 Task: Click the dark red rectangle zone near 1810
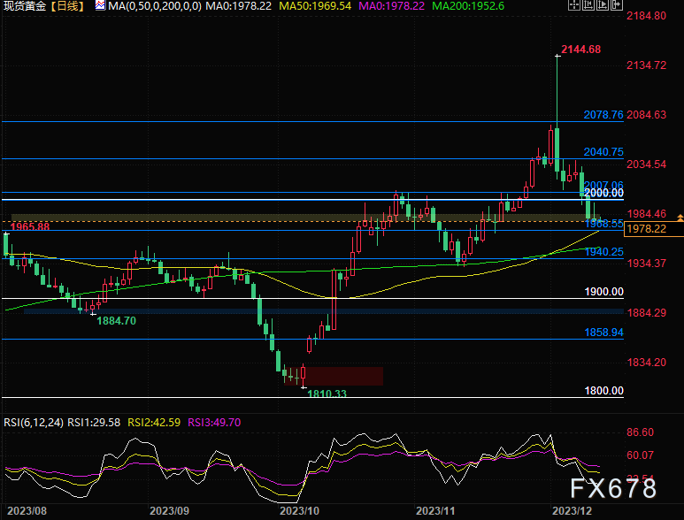(343, 376)
